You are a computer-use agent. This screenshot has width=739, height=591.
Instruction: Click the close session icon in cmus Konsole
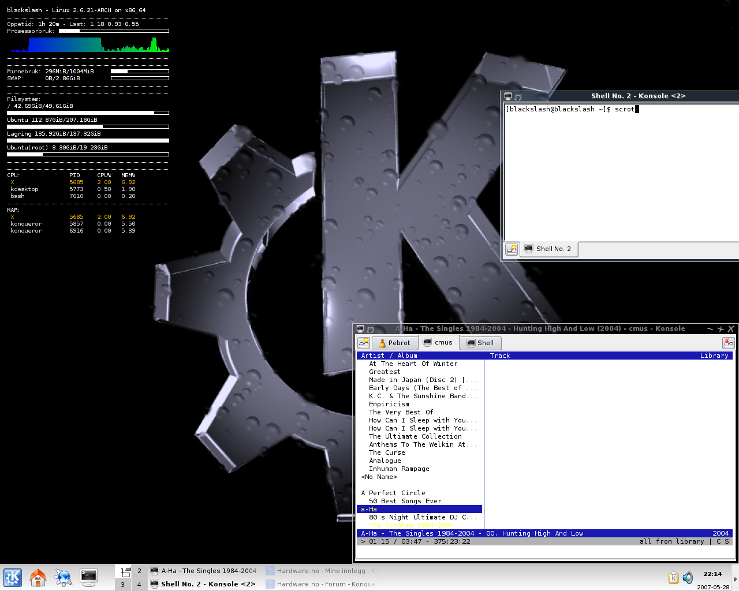pos(729,343)
